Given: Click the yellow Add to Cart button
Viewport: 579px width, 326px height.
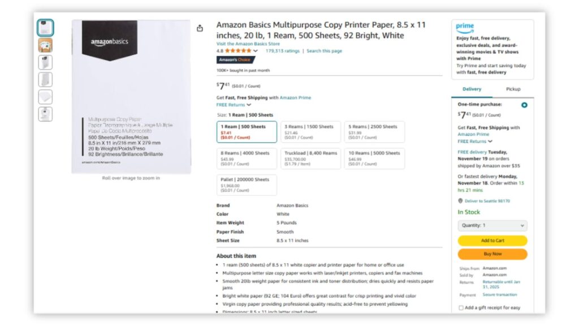Looking at the screenshot, I should (492, 241).
